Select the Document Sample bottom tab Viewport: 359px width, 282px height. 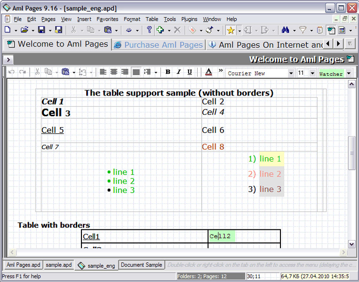141,265
